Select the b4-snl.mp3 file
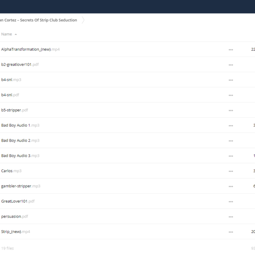The width and height of the screenshot is (255, 255). click(11, 80)
